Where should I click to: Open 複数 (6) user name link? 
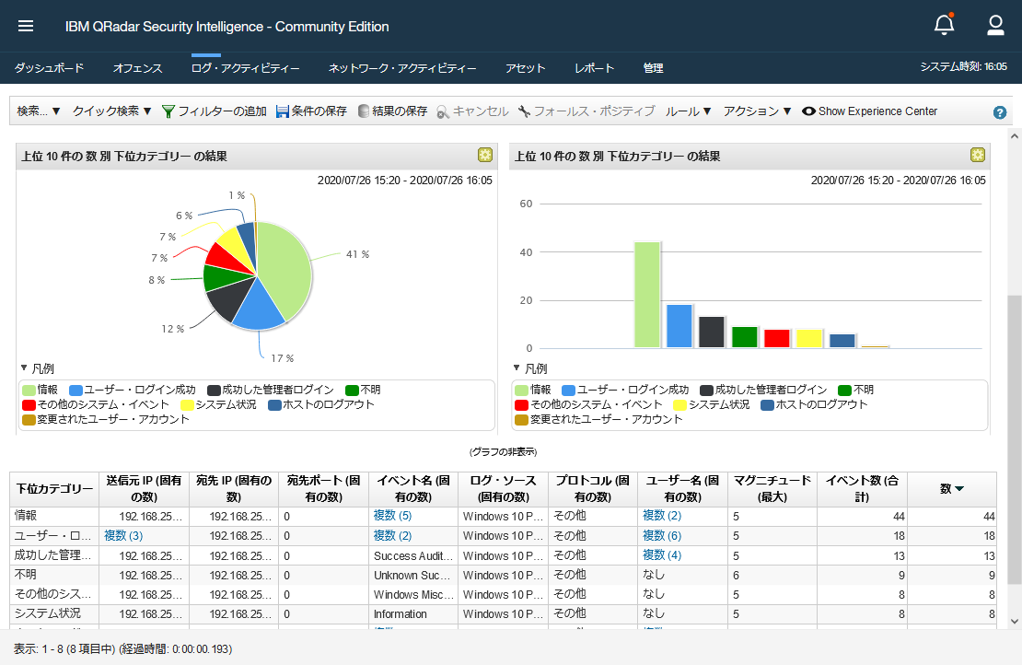pos(662,536)
